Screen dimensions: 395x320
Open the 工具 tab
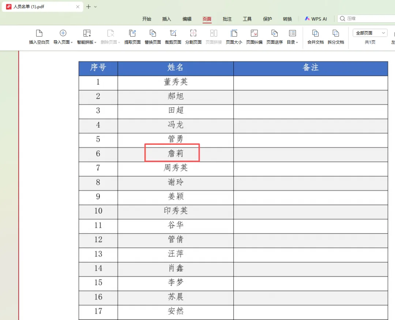247,19
